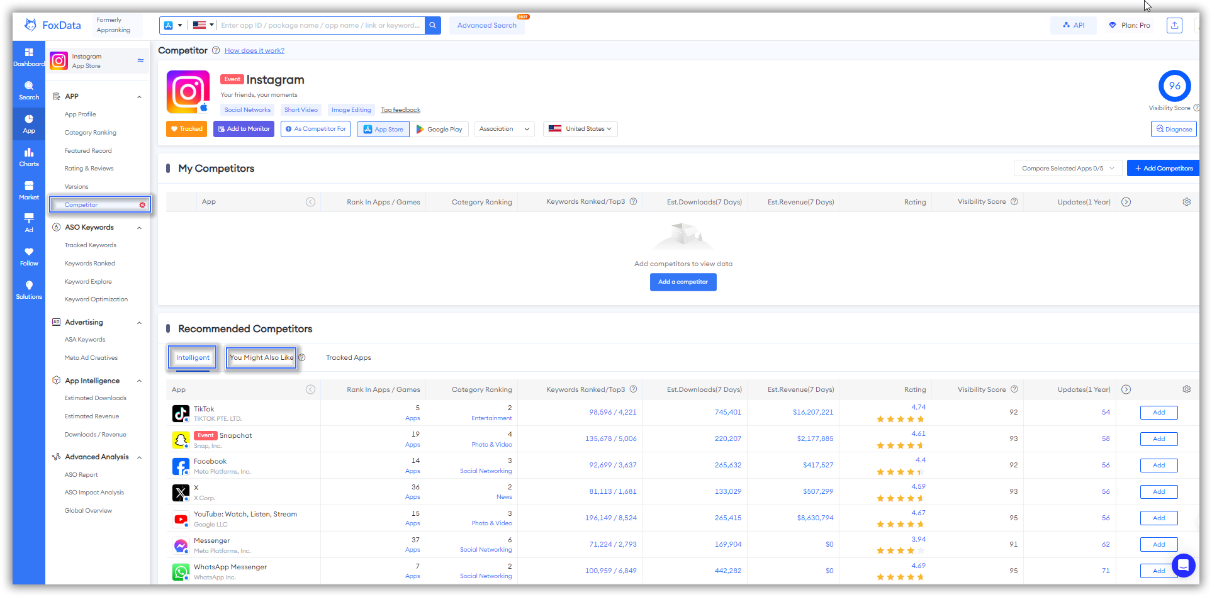Open the Market sidebar icon
Image resolution: width=1212 pixels, height=597 pixels.
(x=29, y=190)
